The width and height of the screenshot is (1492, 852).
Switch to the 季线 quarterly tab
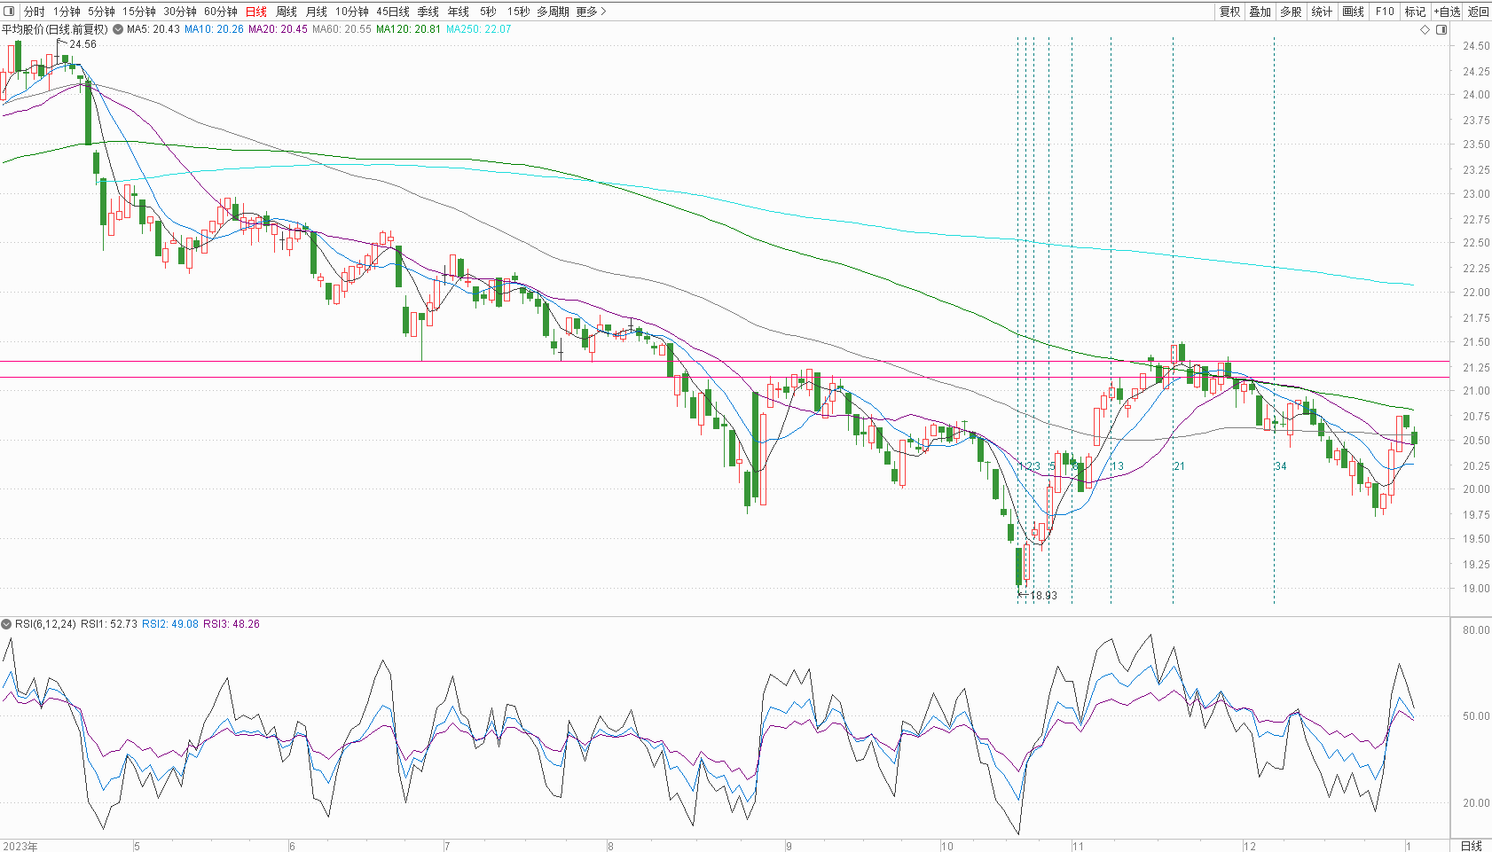pos(428,12)
